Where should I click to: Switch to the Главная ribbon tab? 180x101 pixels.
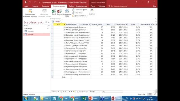click(35, 6)
